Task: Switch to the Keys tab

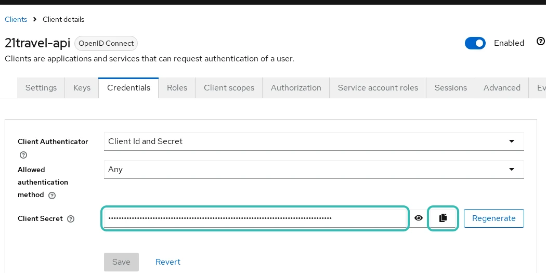Action: pyautogui.click(x=82, y=88)
